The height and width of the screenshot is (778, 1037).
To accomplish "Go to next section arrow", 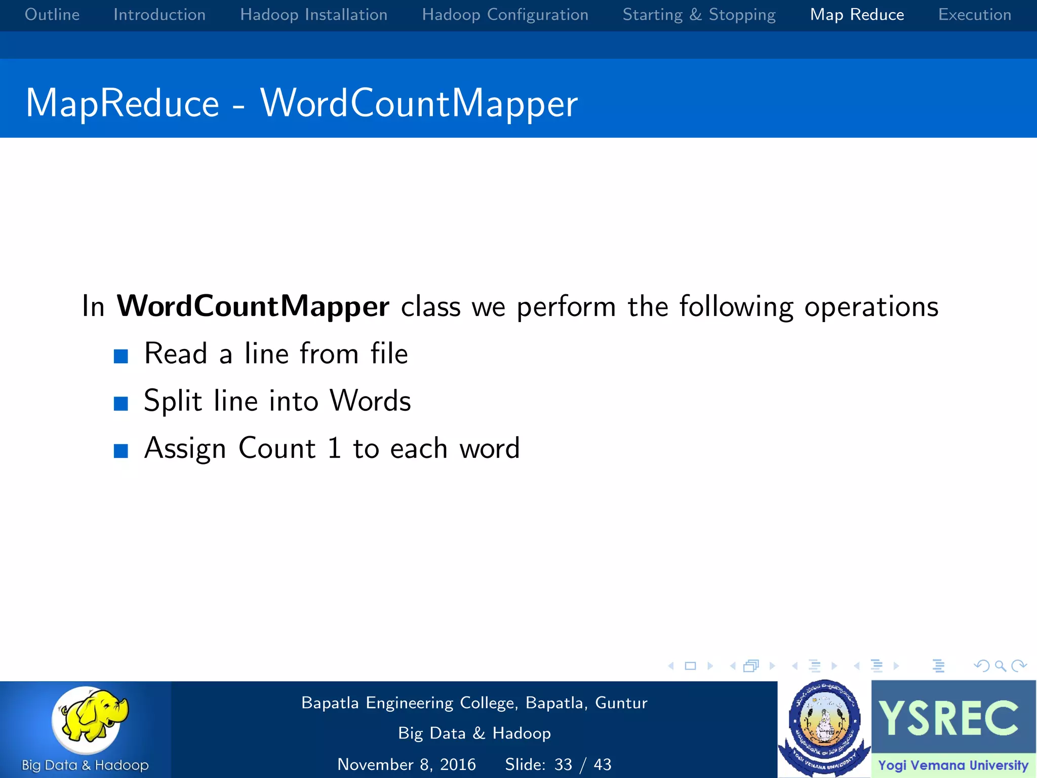I will point(896,666).
